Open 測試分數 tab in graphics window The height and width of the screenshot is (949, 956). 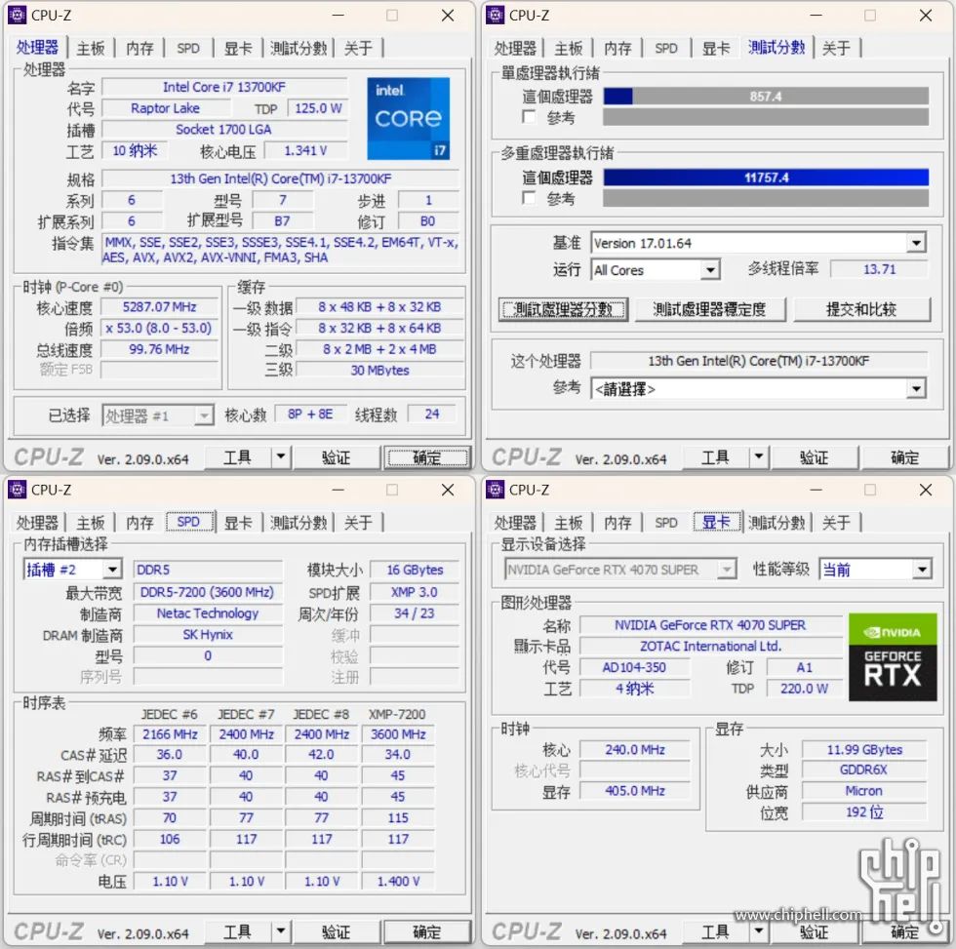tap(777, 523)
